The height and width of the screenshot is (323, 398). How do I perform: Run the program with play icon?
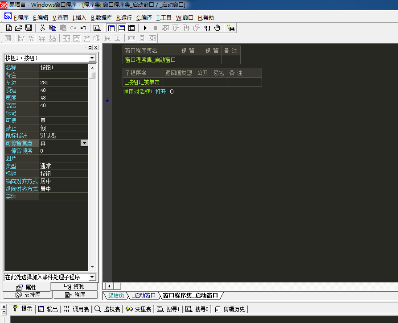(145, 28)
